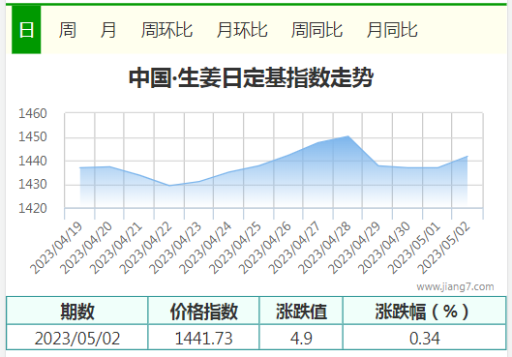Click the 涨跌幅（%）column header
The width and height of the screenshot is (512, 357).
[x=424, y=311]
